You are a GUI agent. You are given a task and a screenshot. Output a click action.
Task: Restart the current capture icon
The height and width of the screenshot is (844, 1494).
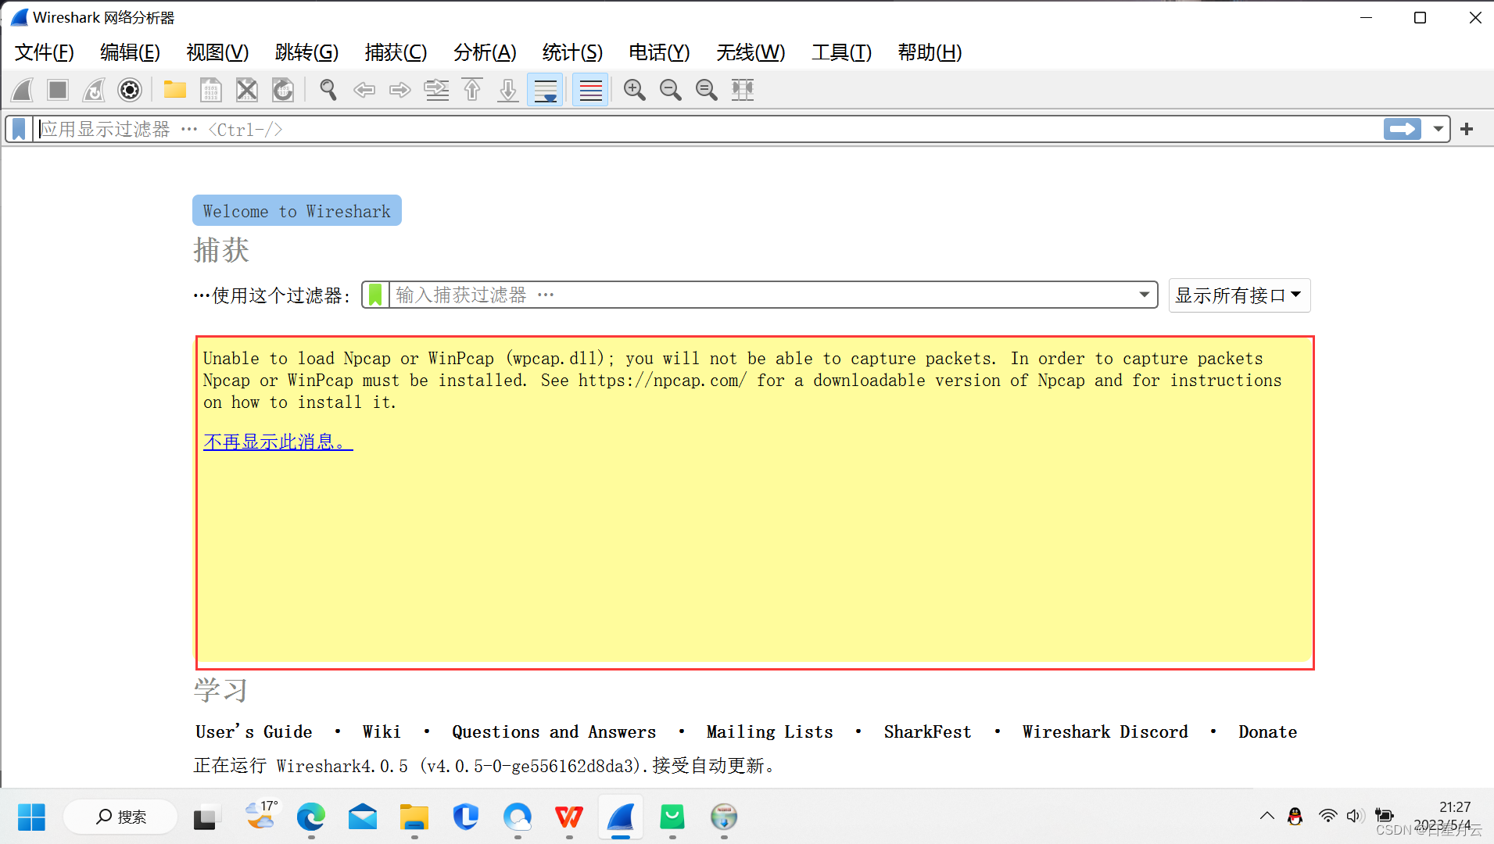[x=94, y=90]
